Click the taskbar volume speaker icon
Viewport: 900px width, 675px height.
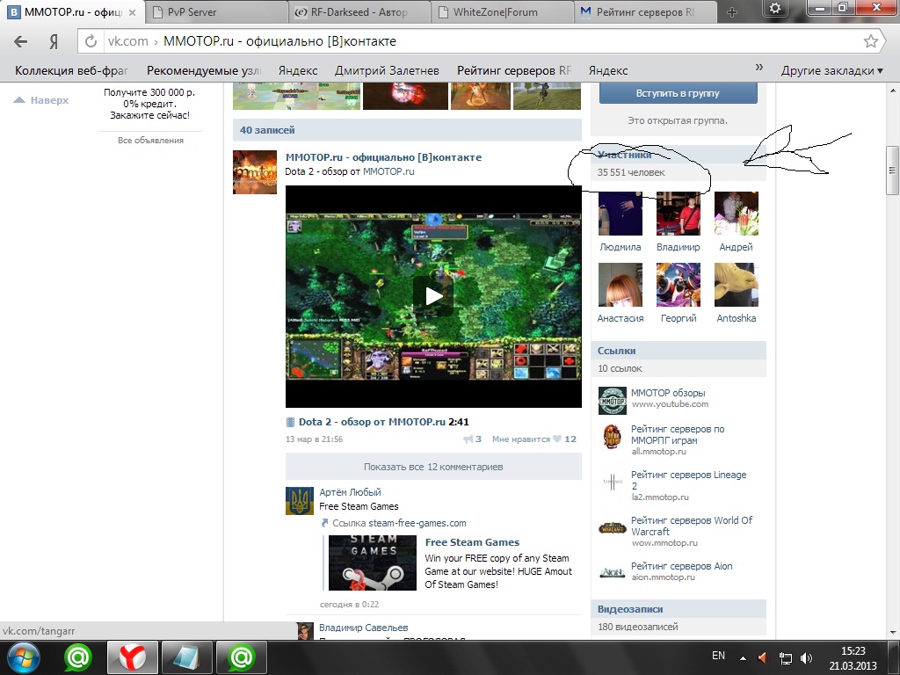click(807, 657)
